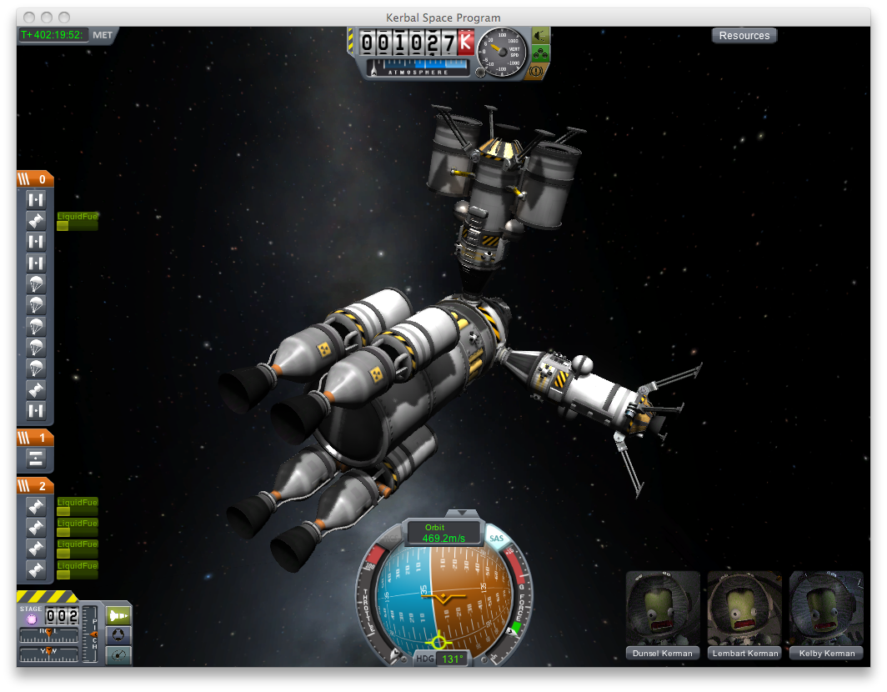Viewport: 887px width, 692px height.
Task: Click the topmost decoupler icon in stage 0
Action: tap(36, 200)
